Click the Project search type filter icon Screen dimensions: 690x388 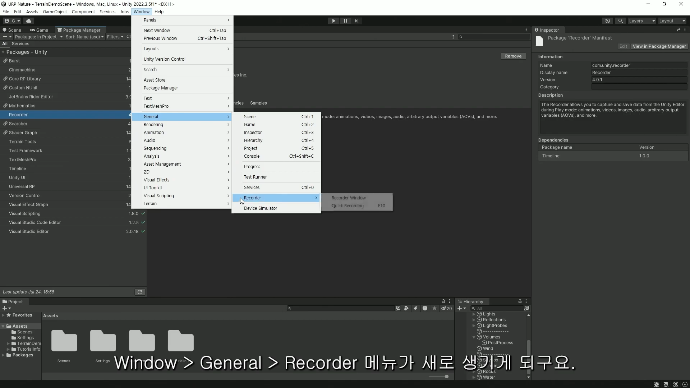(x=406, y=308)
